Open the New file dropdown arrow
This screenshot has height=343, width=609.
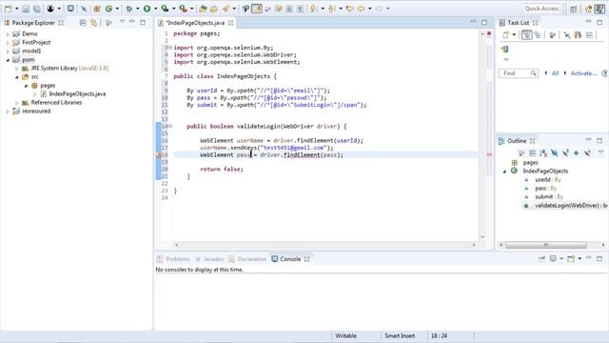point(16,9)
